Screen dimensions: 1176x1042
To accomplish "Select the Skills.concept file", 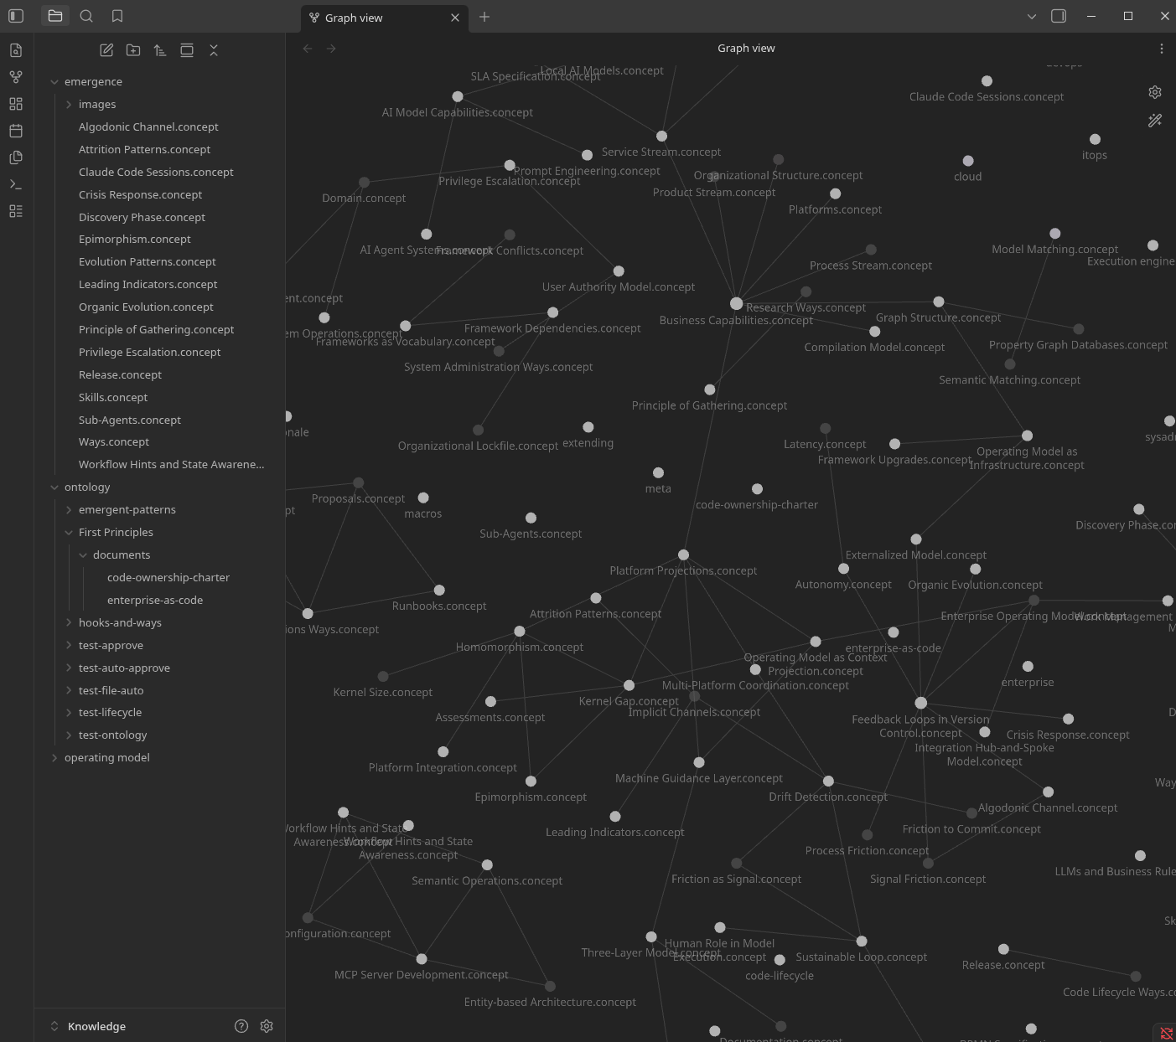I will pyautogui.click(x=113, y=397).
